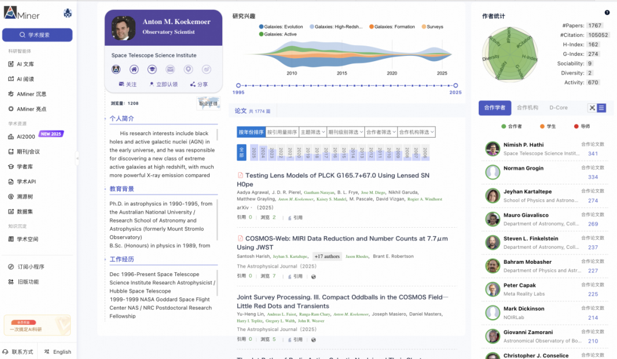Click the robot assistant icon beside the logo
This screenshot has height=359, width=617.
coord(67,13)
